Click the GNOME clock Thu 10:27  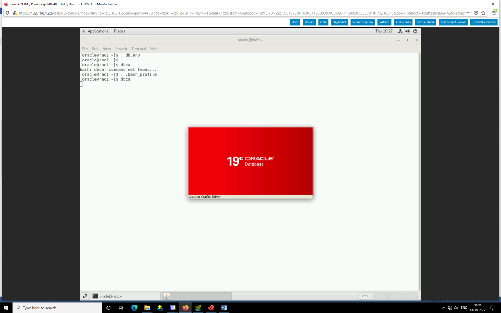[384, 31]
